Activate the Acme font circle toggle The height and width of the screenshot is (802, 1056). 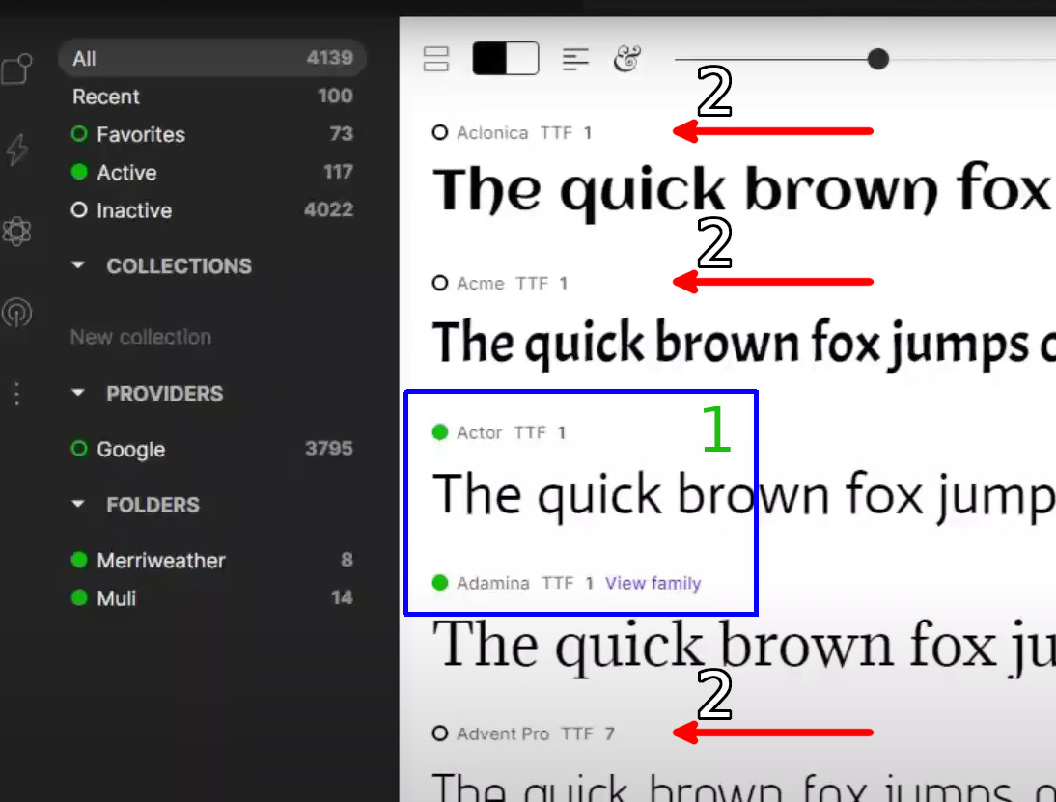440,283
